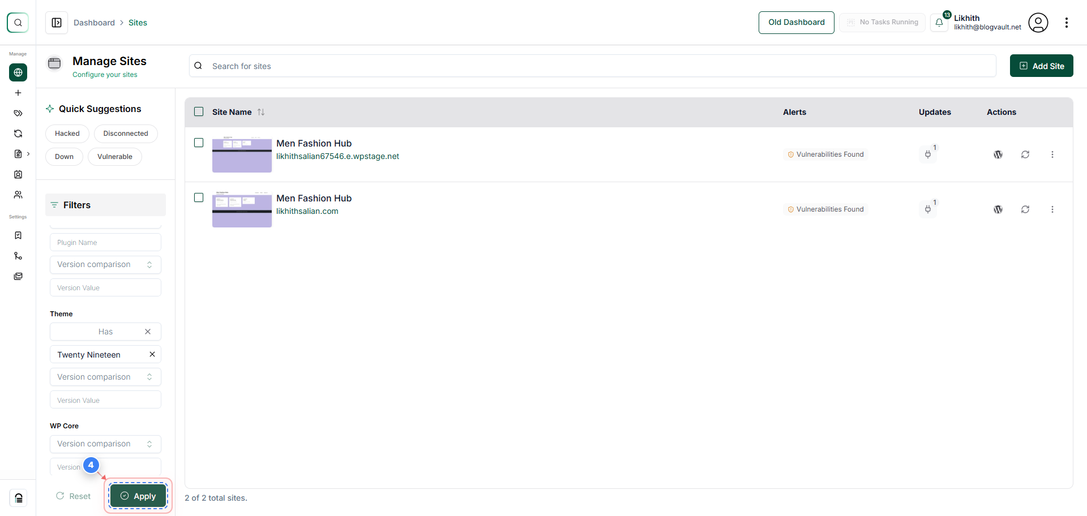Click the email icon under Settings
This screenshot has width=1087, height=516.
[x=18, y=276]
